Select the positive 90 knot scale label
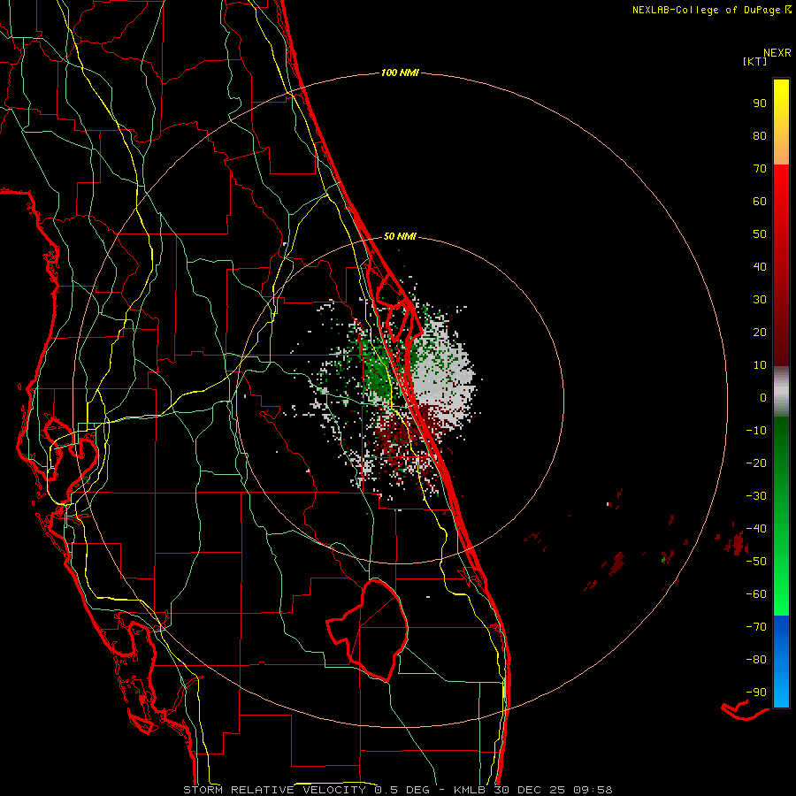Screen dimensions: 796x796 [760, 103]
